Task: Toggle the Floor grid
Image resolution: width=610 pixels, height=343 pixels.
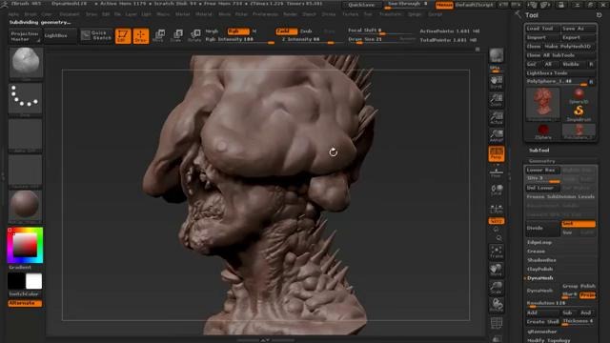Action: click(x=496, y=171)
